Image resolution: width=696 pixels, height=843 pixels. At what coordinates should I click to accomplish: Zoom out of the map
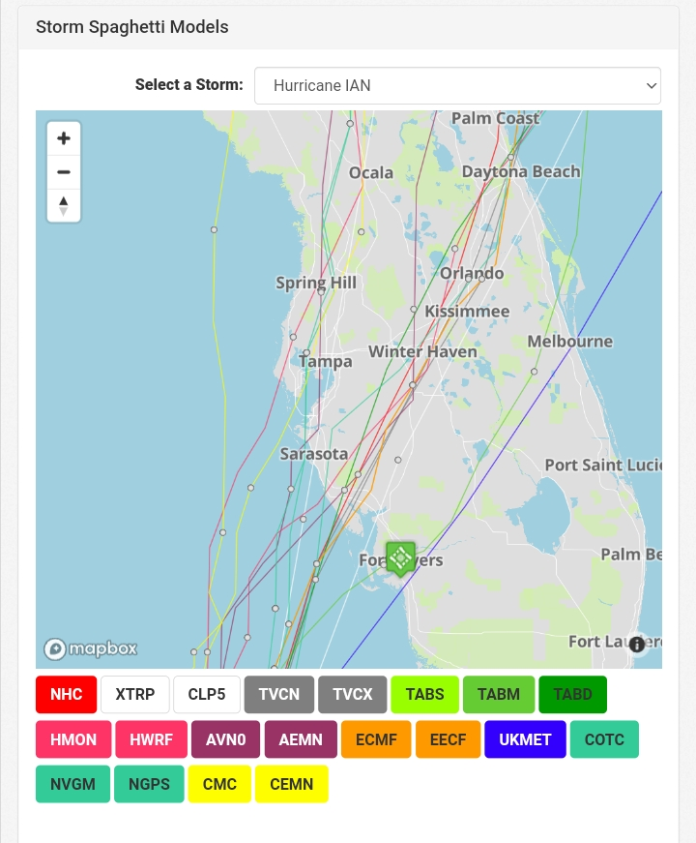tap(64, 172)
